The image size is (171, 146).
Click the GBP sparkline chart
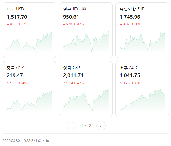coord(86,100)
